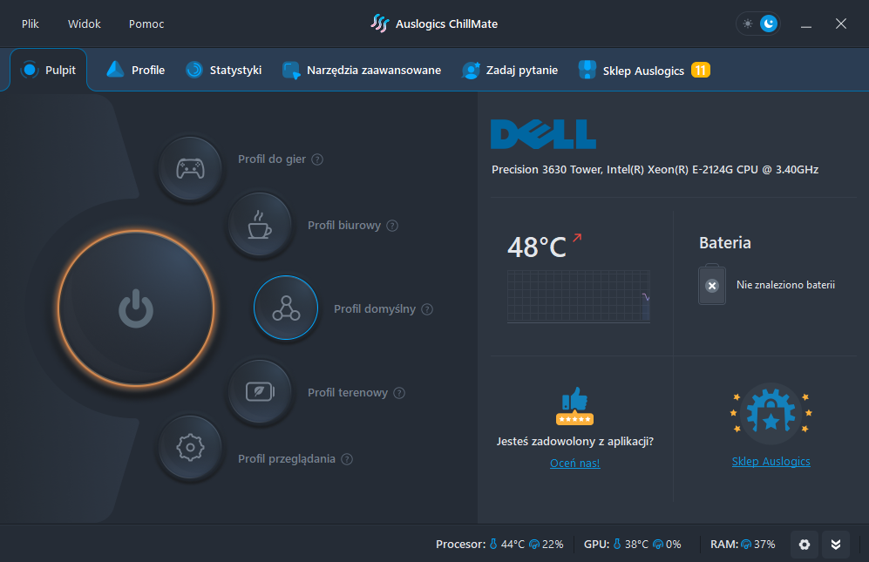Click the Auslogics ChillMate logo icon
This screenshot has height=562, width=869.
pyautogui.click(x=380, y=24)
